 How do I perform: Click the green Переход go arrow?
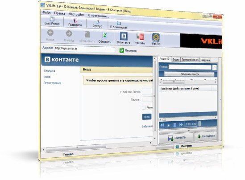[121, 50]
